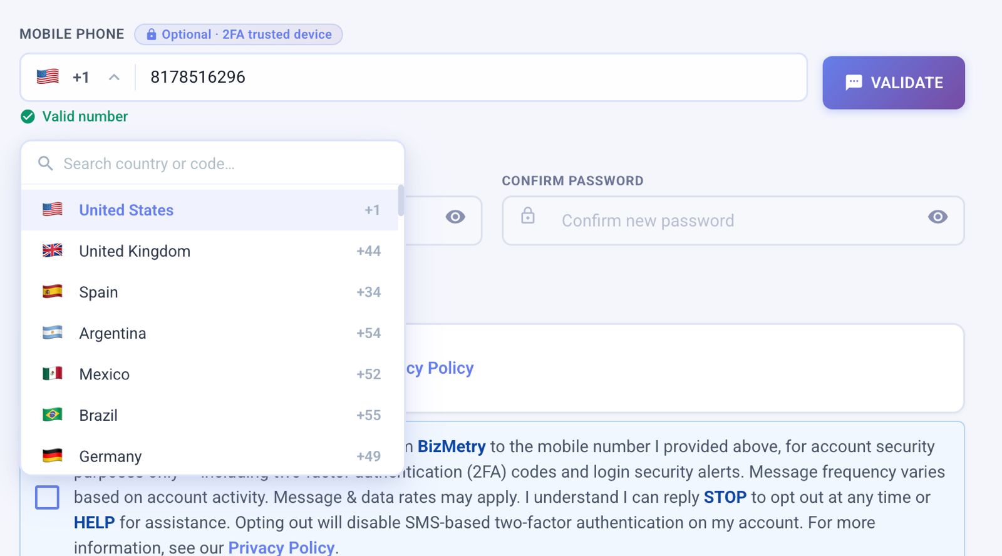Screen dimensions: 1002x556
Task: Click the Germany flag icon
Action: point(53,455)
